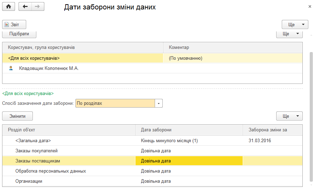The height and width of the screenshot is (189, 316).
Task: Click Довільна дата for Организации
Action: coord(189,181)
